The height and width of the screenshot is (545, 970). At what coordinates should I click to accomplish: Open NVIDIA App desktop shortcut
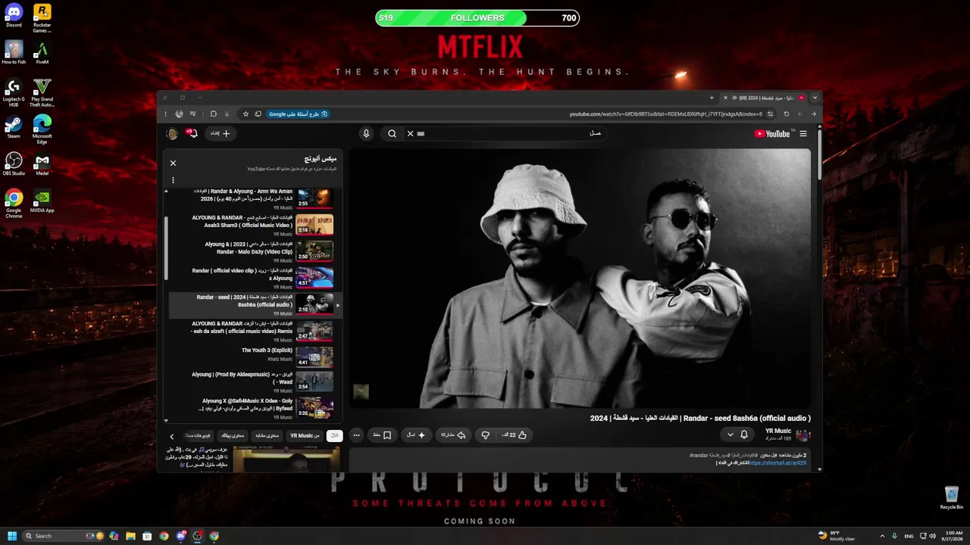point(42,201)
